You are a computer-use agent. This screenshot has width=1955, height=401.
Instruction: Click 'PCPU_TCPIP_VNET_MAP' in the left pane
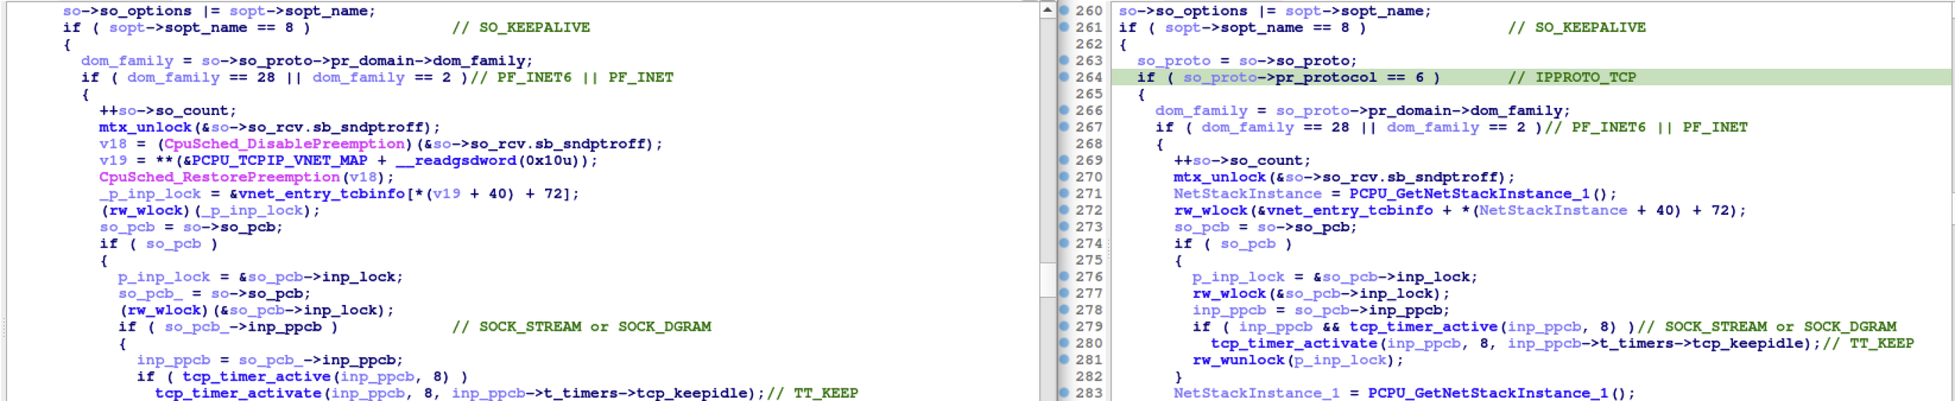(x=279, y=160)
